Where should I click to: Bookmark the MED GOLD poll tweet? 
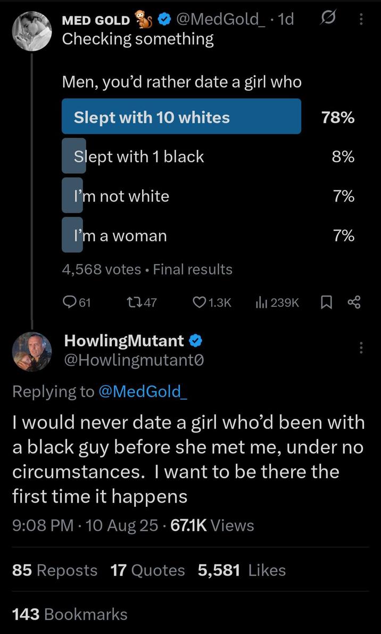(x=326, y=302)
